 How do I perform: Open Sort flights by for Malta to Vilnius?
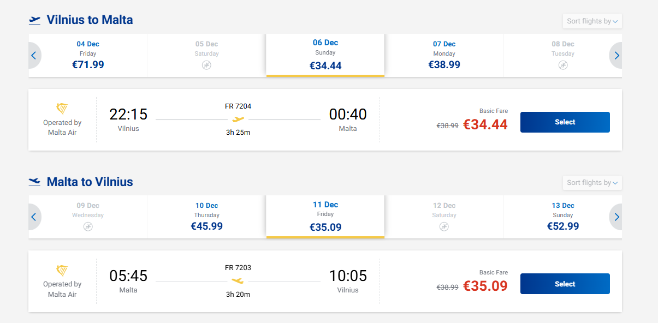(x=592, y=183)
